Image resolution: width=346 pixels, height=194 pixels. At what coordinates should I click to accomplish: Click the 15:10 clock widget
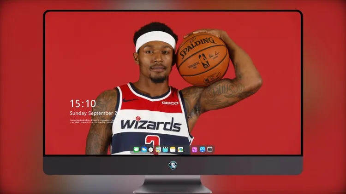point(83,103)
